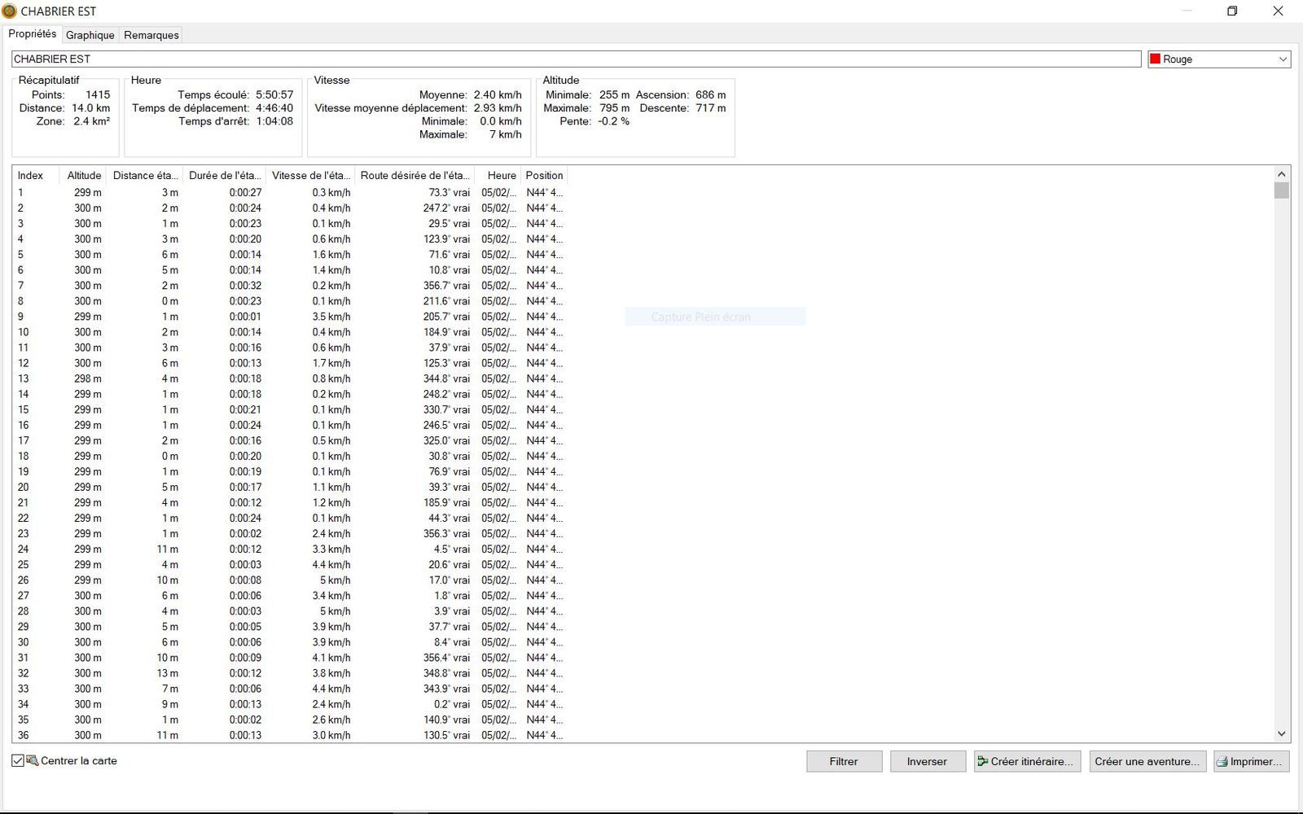This screenshot has height=814, width=1303.
Task: Open the Remarques tab
Action: tap(151, 35)
